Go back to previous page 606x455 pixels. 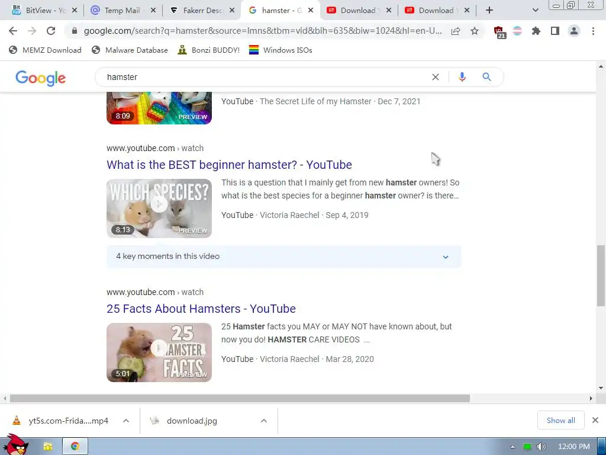[13, 31]
